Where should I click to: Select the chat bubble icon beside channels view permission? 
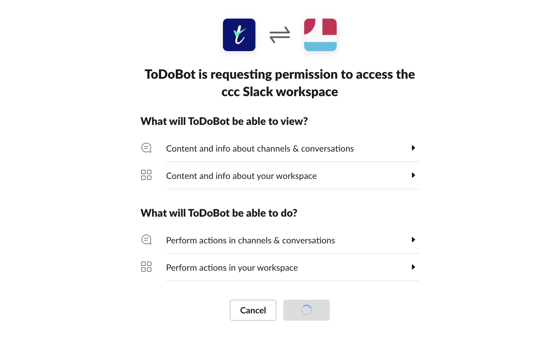[147, 148]
